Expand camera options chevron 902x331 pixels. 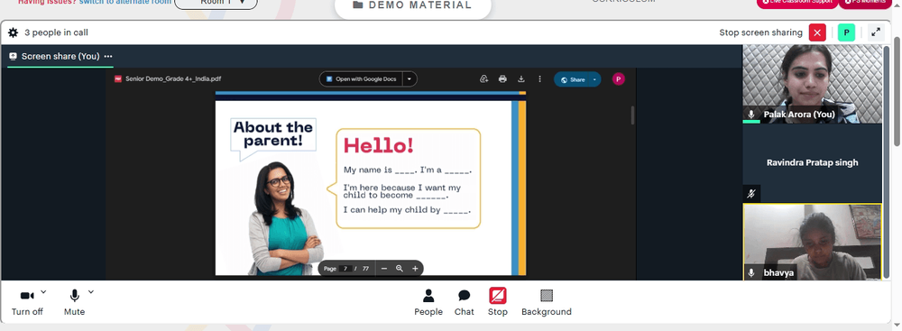coord(43,292)
